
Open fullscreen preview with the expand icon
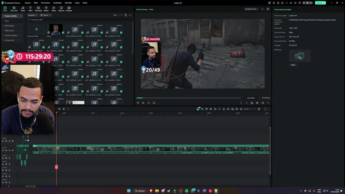tap(268, 103)
